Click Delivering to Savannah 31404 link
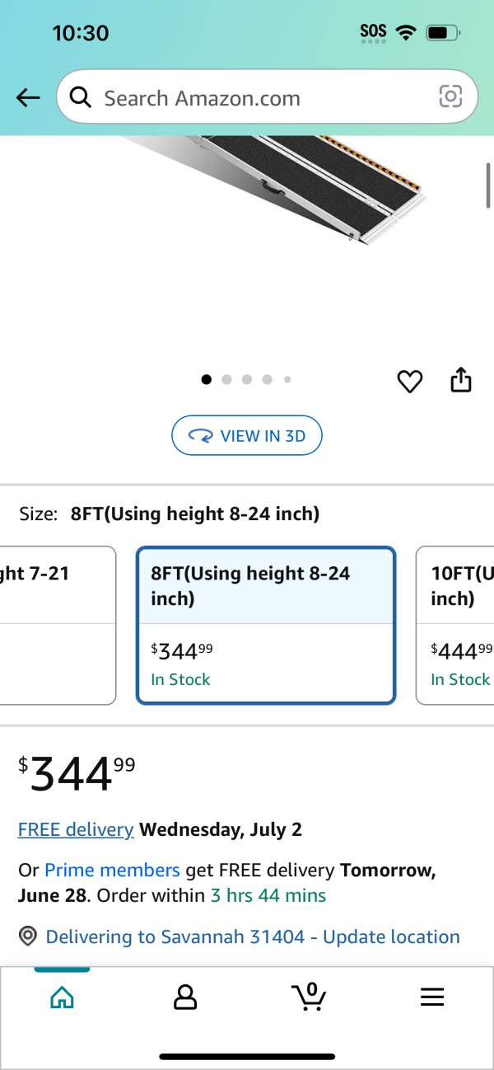The height and width of the screenshot is (1070, 494). [253, 937]
